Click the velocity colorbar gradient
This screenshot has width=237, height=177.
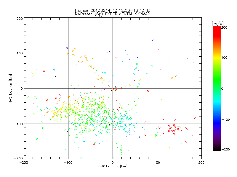(x=217, y=88)
